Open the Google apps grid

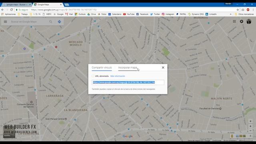234,21
